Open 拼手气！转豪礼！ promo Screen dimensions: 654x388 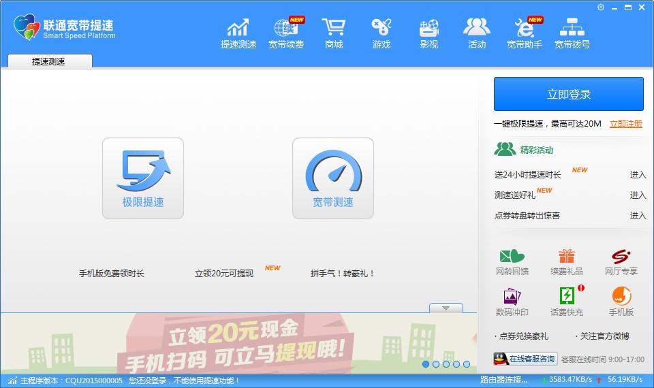coord(342,274)
